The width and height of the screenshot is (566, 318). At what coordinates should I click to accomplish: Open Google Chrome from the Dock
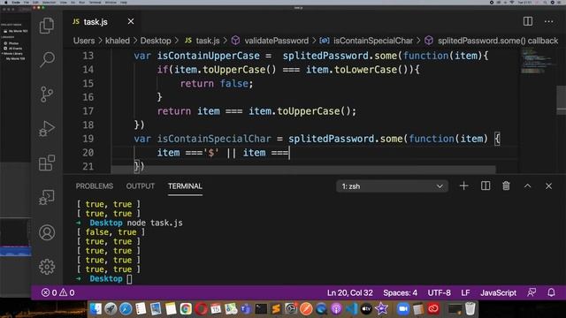point(186,308)
